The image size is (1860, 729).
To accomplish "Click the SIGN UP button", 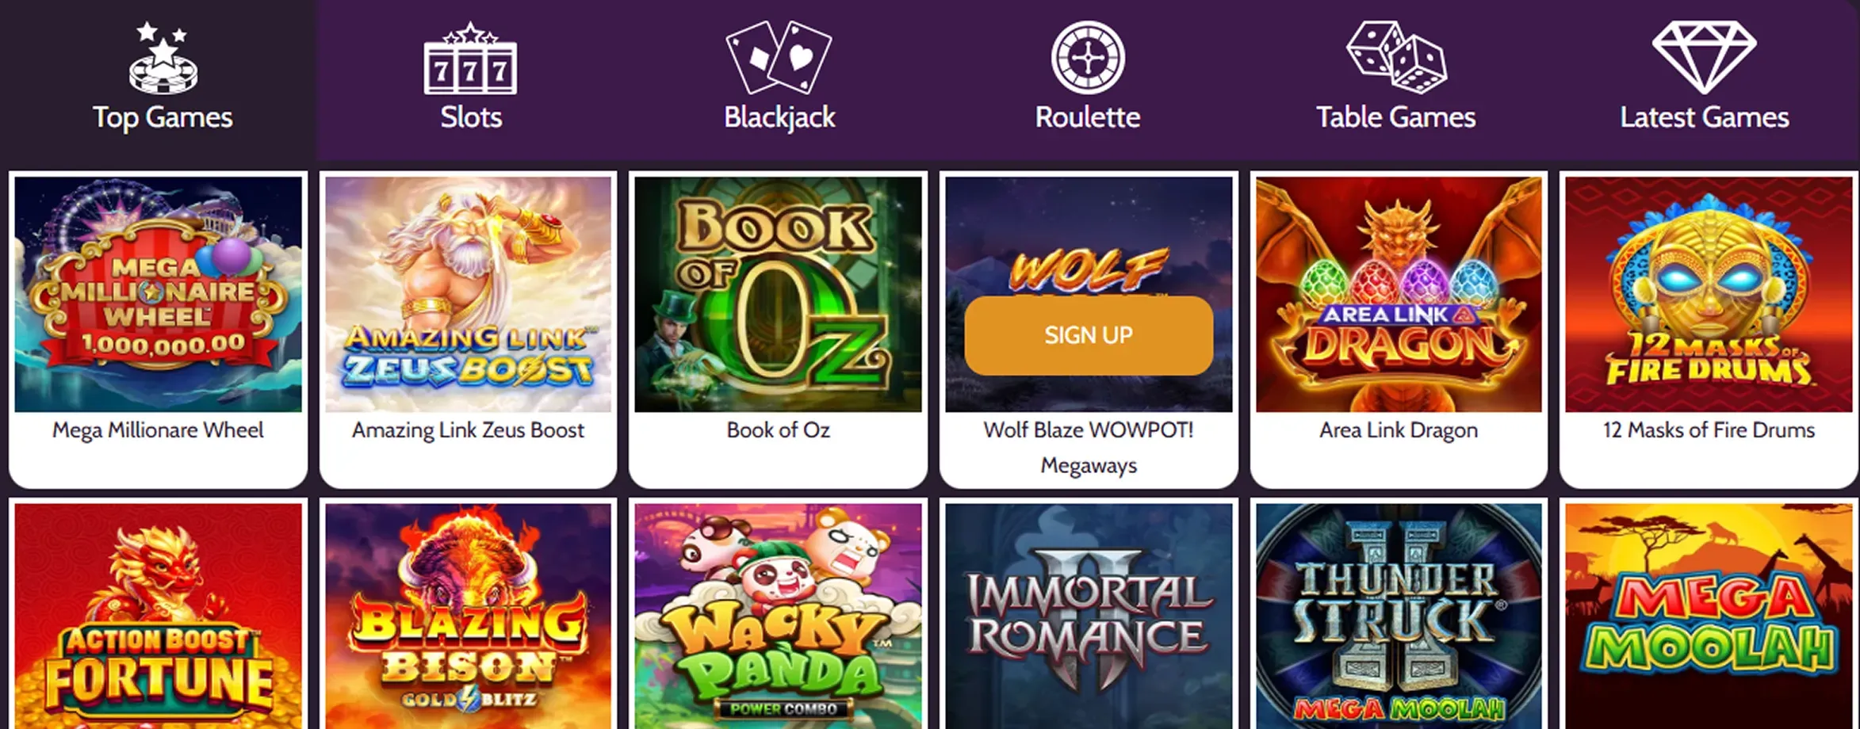I will pos(1088,335).
